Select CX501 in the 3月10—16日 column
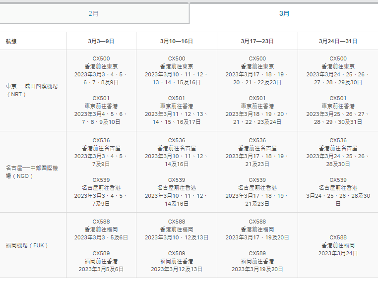 (177, 98)
